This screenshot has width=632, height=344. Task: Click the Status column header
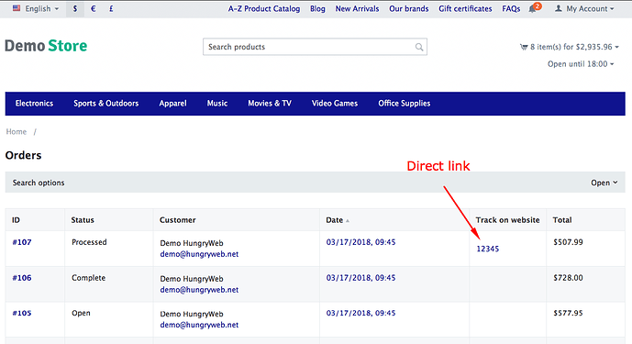click(83, 220)
